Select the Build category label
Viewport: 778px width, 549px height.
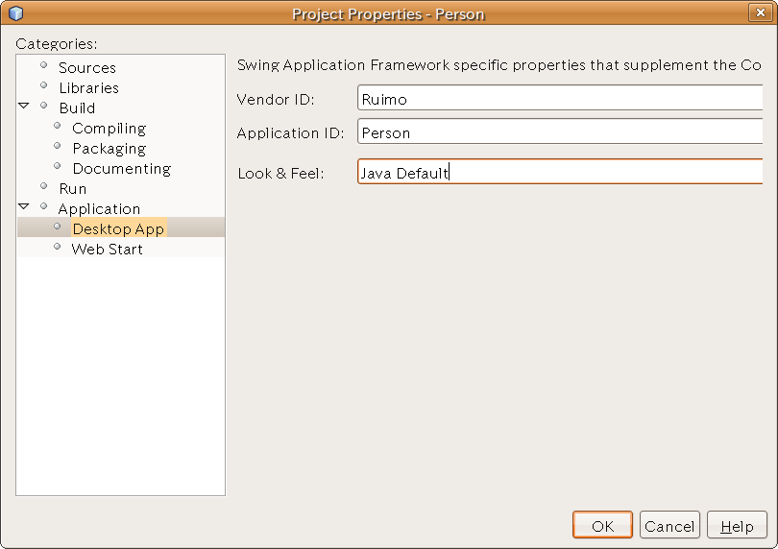(77, 108)
